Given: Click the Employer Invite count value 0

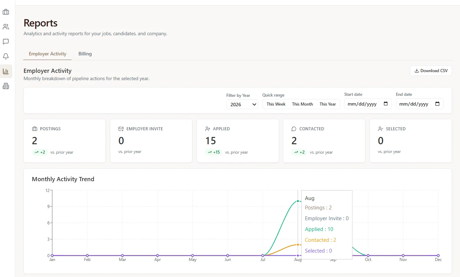Looking at the screenshot, I should tap(121, 141).
